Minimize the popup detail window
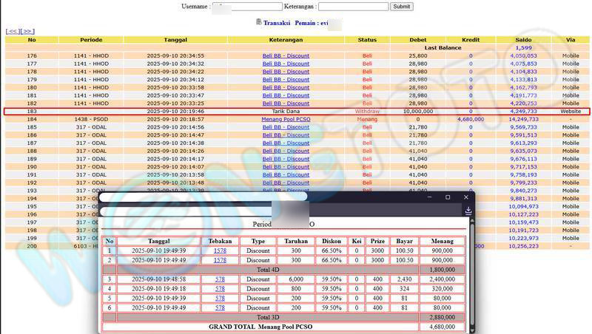 pos(428,197)
